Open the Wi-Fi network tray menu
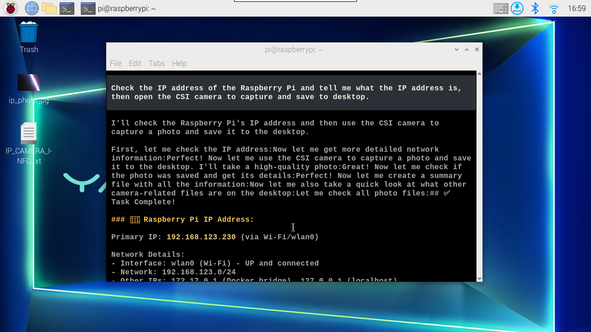The width and height of the screenshot is (591, 332). 554,8
